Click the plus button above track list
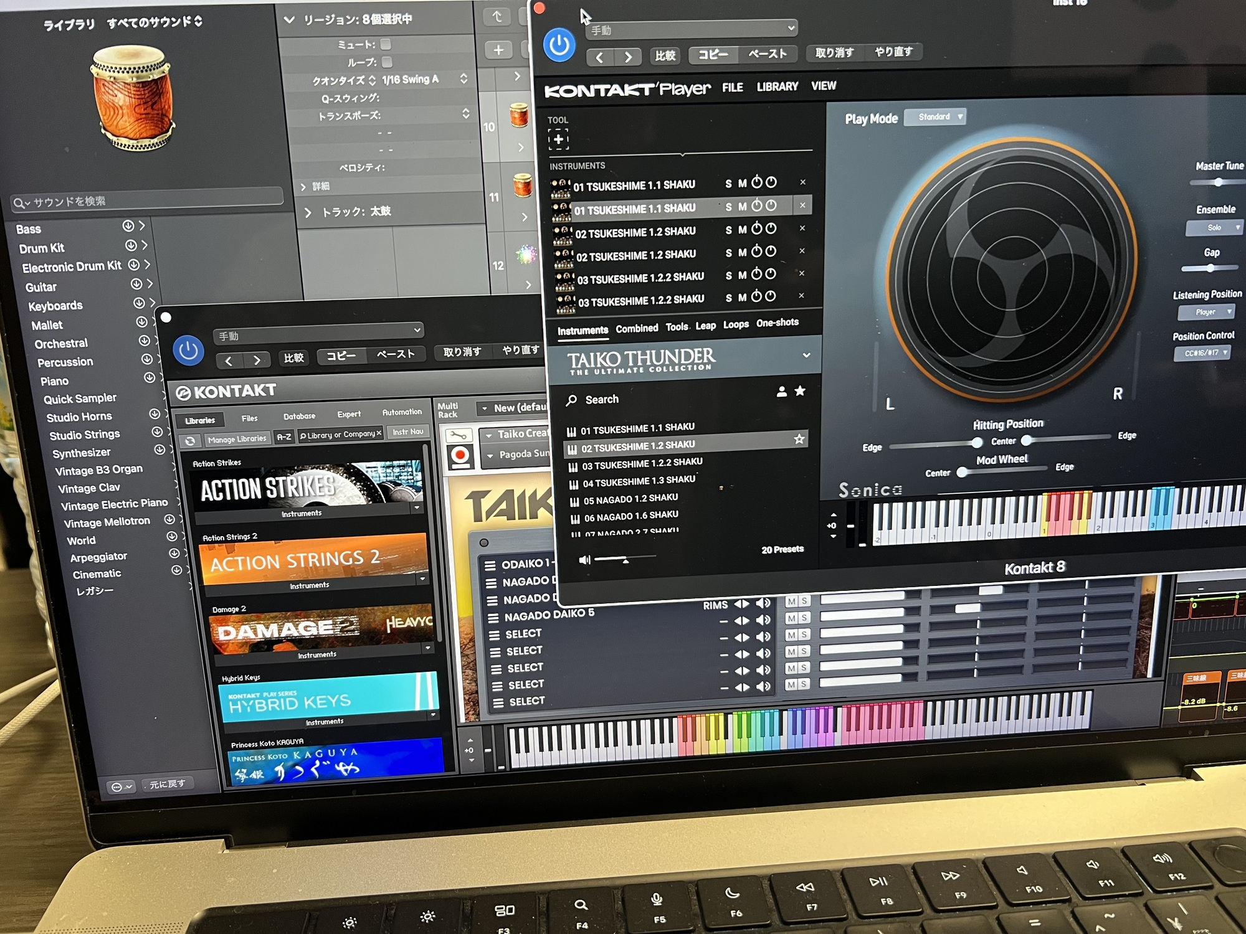The image size is (1246, 934). click(x=498, y=50)
